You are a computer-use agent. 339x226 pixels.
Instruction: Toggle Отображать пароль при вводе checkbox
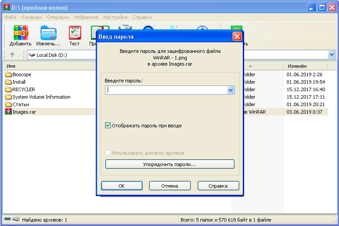108,126
